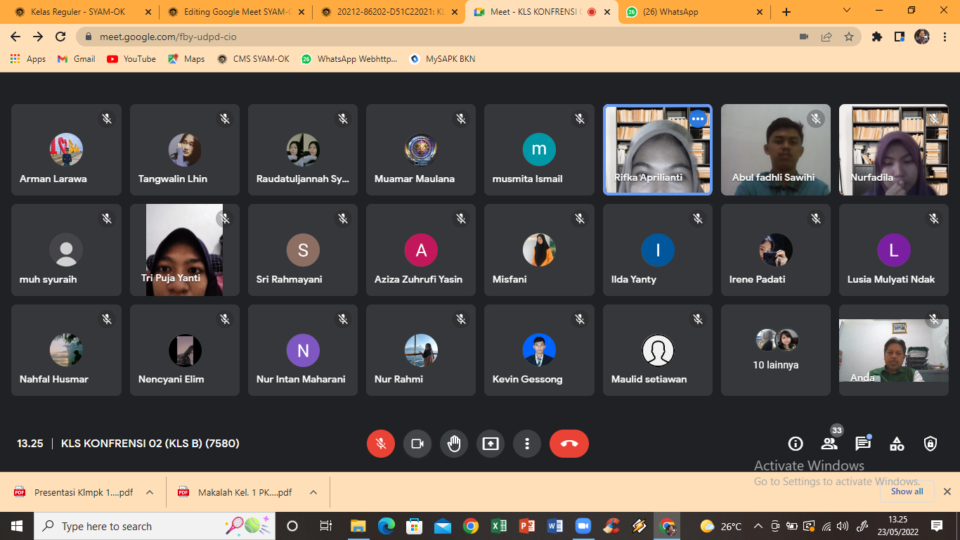Switch to the 20212-86202-D51C22021 tab

[388, 12]
